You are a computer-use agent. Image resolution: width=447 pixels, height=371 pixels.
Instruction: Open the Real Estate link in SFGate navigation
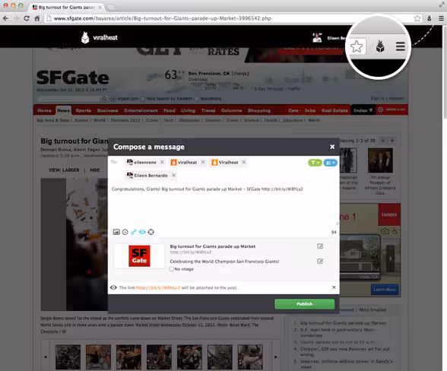coord(334,110)
